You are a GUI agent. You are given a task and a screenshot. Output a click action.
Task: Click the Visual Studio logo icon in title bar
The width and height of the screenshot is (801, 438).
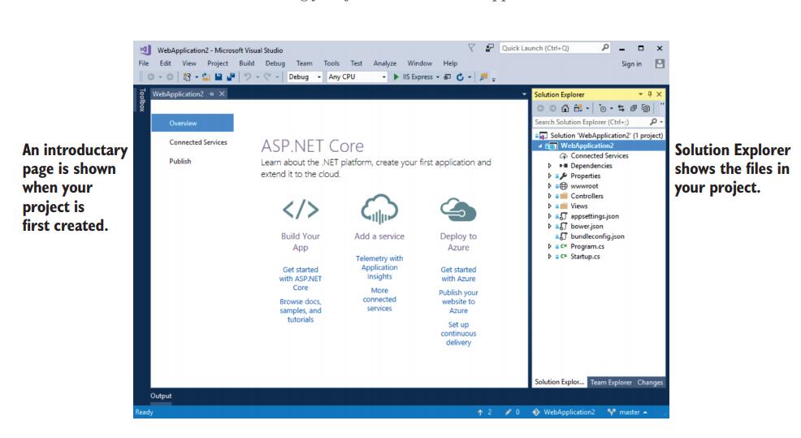(145, 50)
